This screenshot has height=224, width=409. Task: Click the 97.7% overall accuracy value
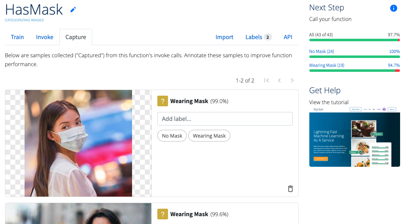pyautogui.click(x=394, y=34)
